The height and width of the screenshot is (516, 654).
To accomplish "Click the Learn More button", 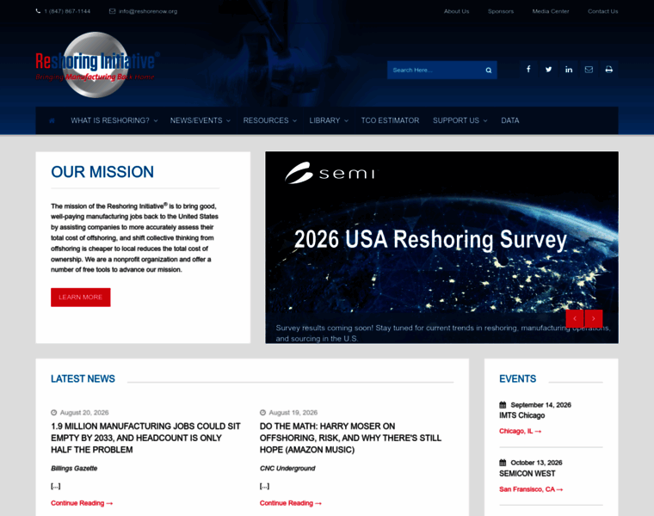I will click(81, 298).
